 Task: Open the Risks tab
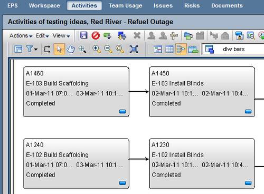pyautogui.click(x=192, y=6)
